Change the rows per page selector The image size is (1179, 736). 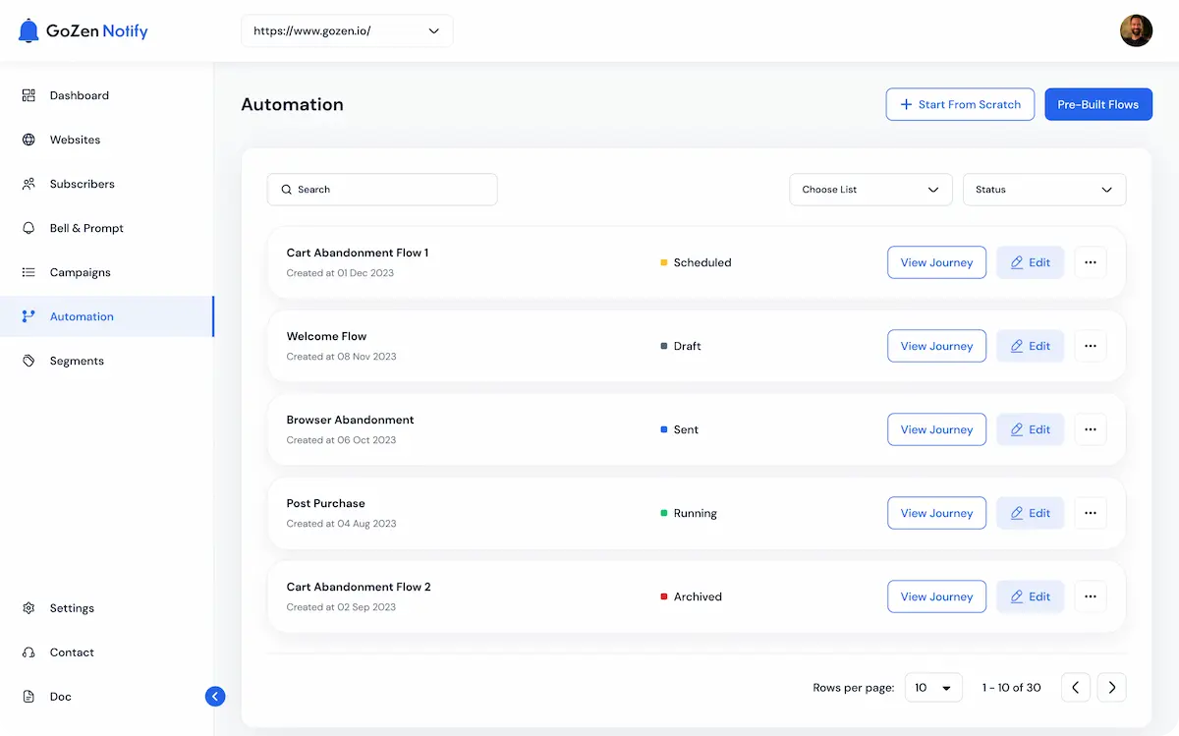tap(932, 688)
